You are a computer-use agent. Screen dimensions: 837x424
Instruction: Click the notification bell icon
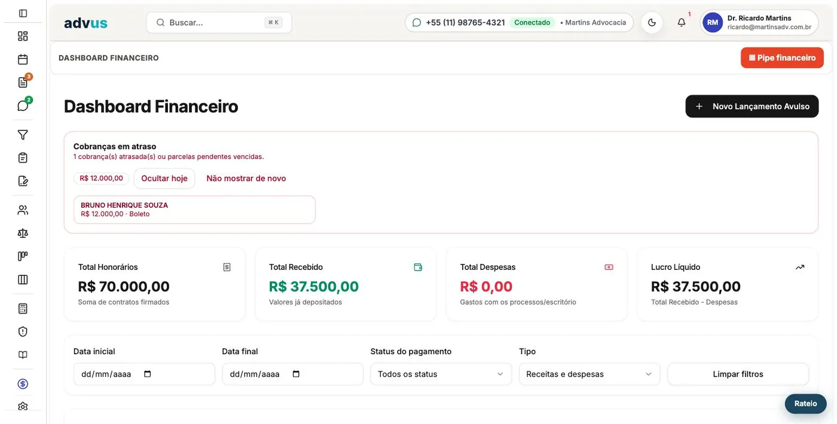(x=682, y=23)
